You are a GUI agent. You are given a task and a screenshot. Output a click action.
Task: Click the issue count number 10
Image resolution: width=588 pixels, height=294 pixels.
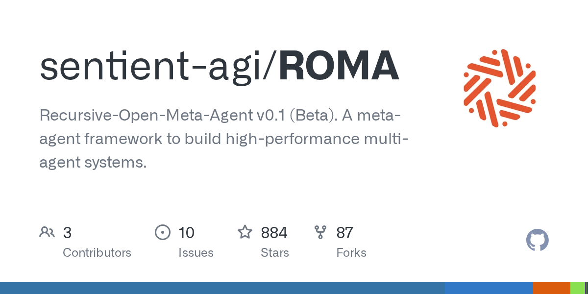pyautogui.click(x=186, y=233)
